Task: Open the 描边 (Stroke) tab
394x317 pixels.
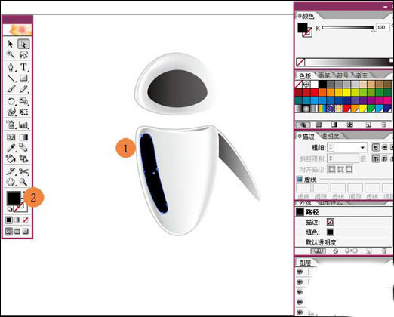Action: (308, 137)
